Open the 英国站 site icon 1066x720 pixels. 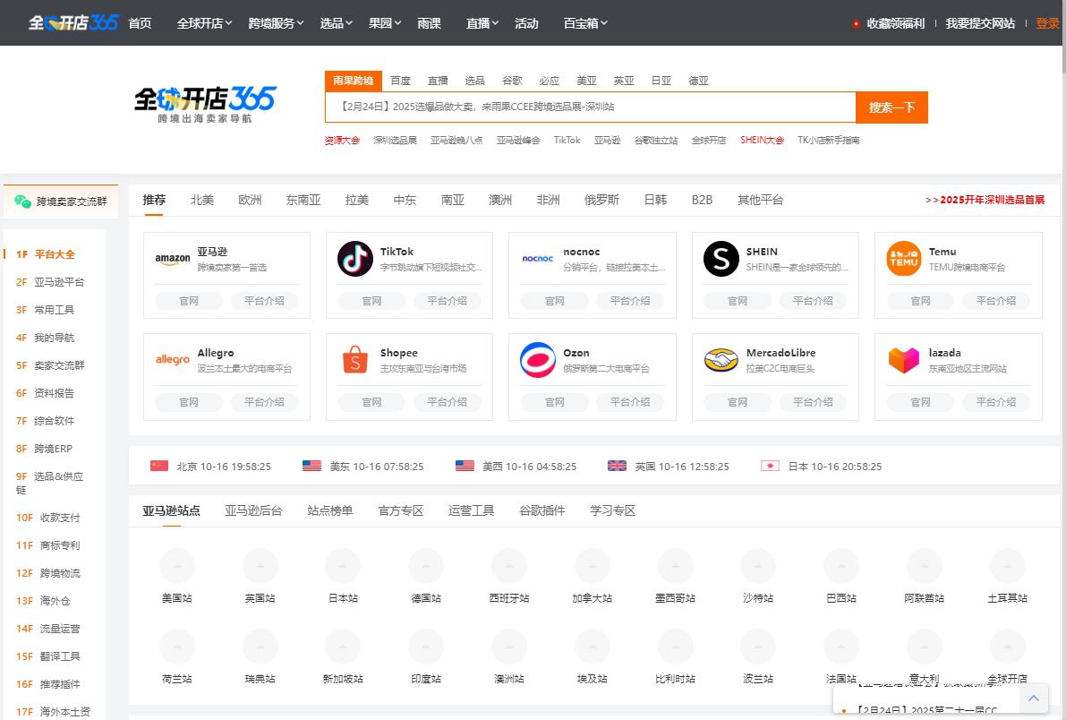point(260,565)
